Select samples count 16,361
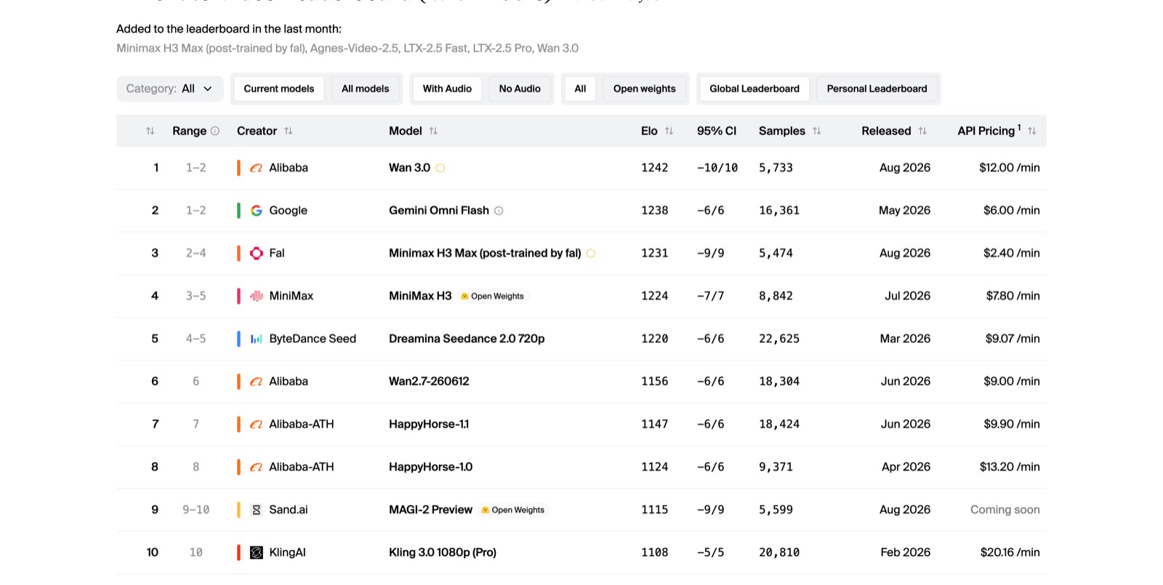 point(779,211)
